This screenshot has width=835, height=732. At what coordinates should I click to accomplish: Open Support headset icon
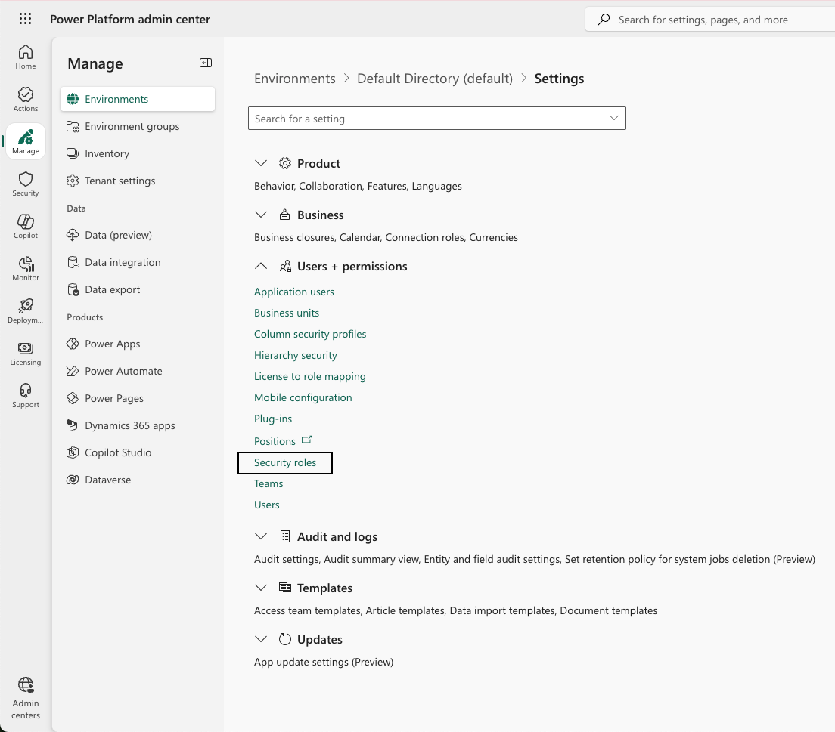[26, 395]
